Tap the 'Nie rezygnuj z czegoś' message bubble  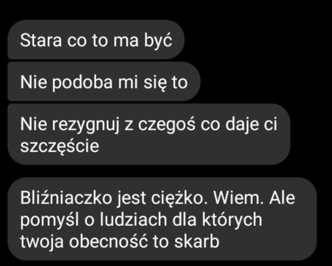[149, 134]
